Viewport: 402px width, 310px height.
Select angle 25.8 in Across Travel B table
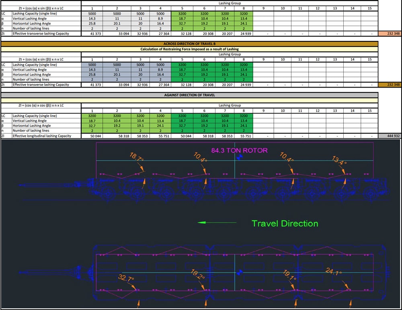tap(92, 75)
